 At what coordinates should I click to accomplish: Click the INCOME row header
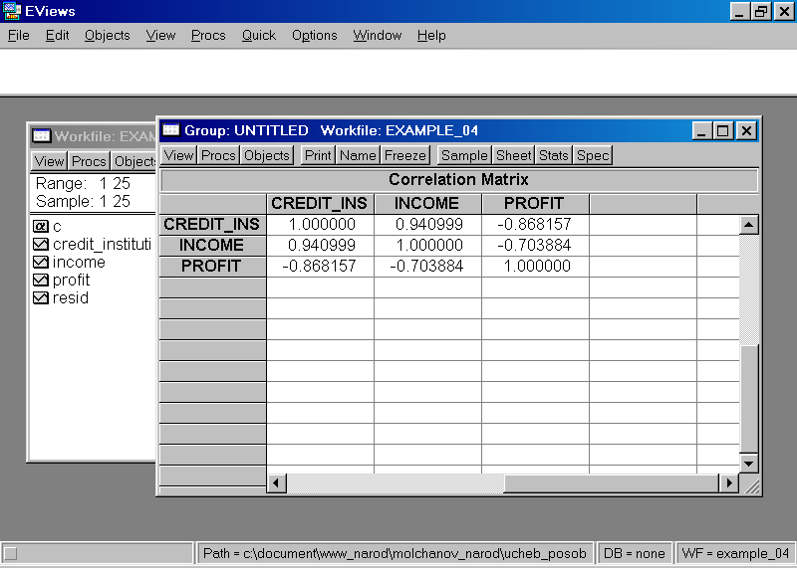pos(212,245)
